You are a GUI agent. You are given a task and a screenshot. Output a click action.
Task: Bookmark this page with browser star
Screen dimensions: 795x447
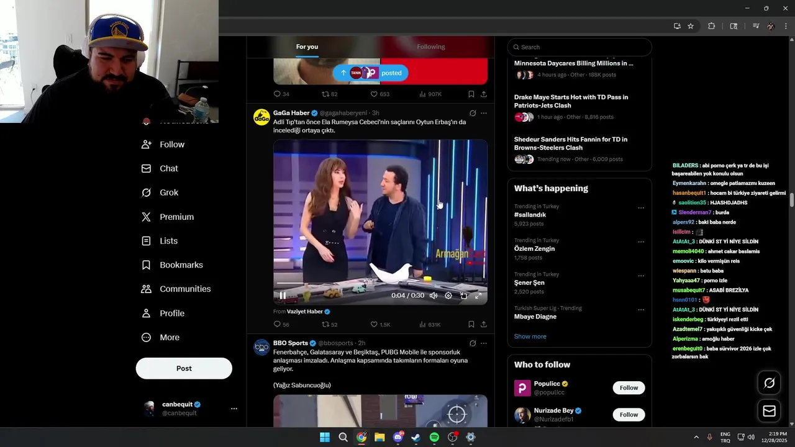(x=691, y=26)
